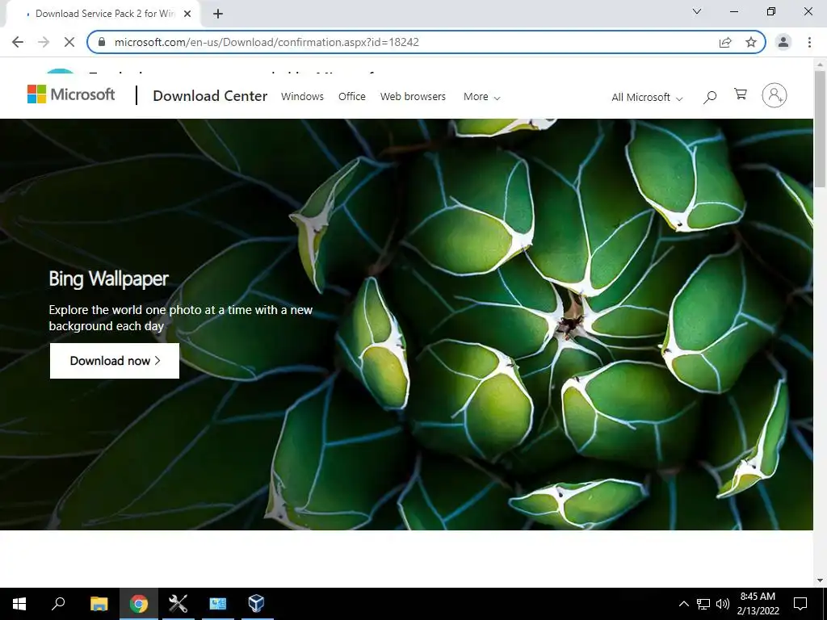Open the search magnifier on Microsoft site

coord(710,97)
